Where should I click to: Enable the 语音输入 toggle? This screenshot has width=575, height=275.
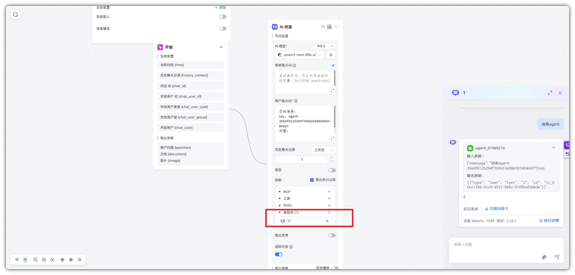(x=223, y=17)
